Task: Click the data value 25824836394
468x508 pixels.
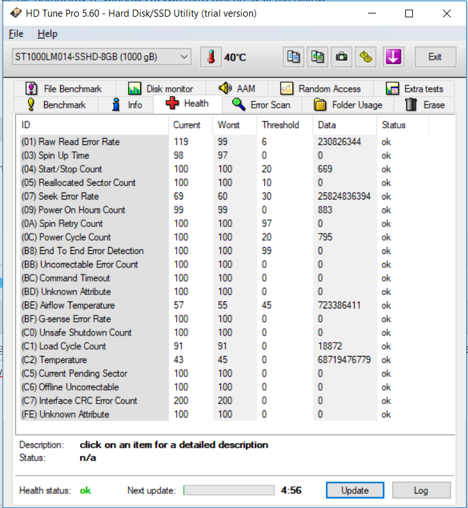Action: click(x=344, y=196)
